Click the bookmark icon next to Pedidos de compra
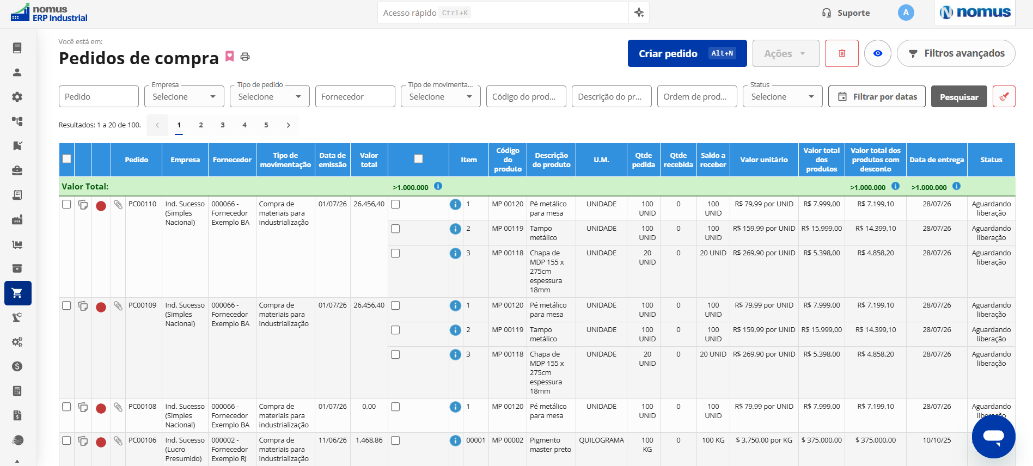This screenshot has width=1033, height=466. (230, 56)
